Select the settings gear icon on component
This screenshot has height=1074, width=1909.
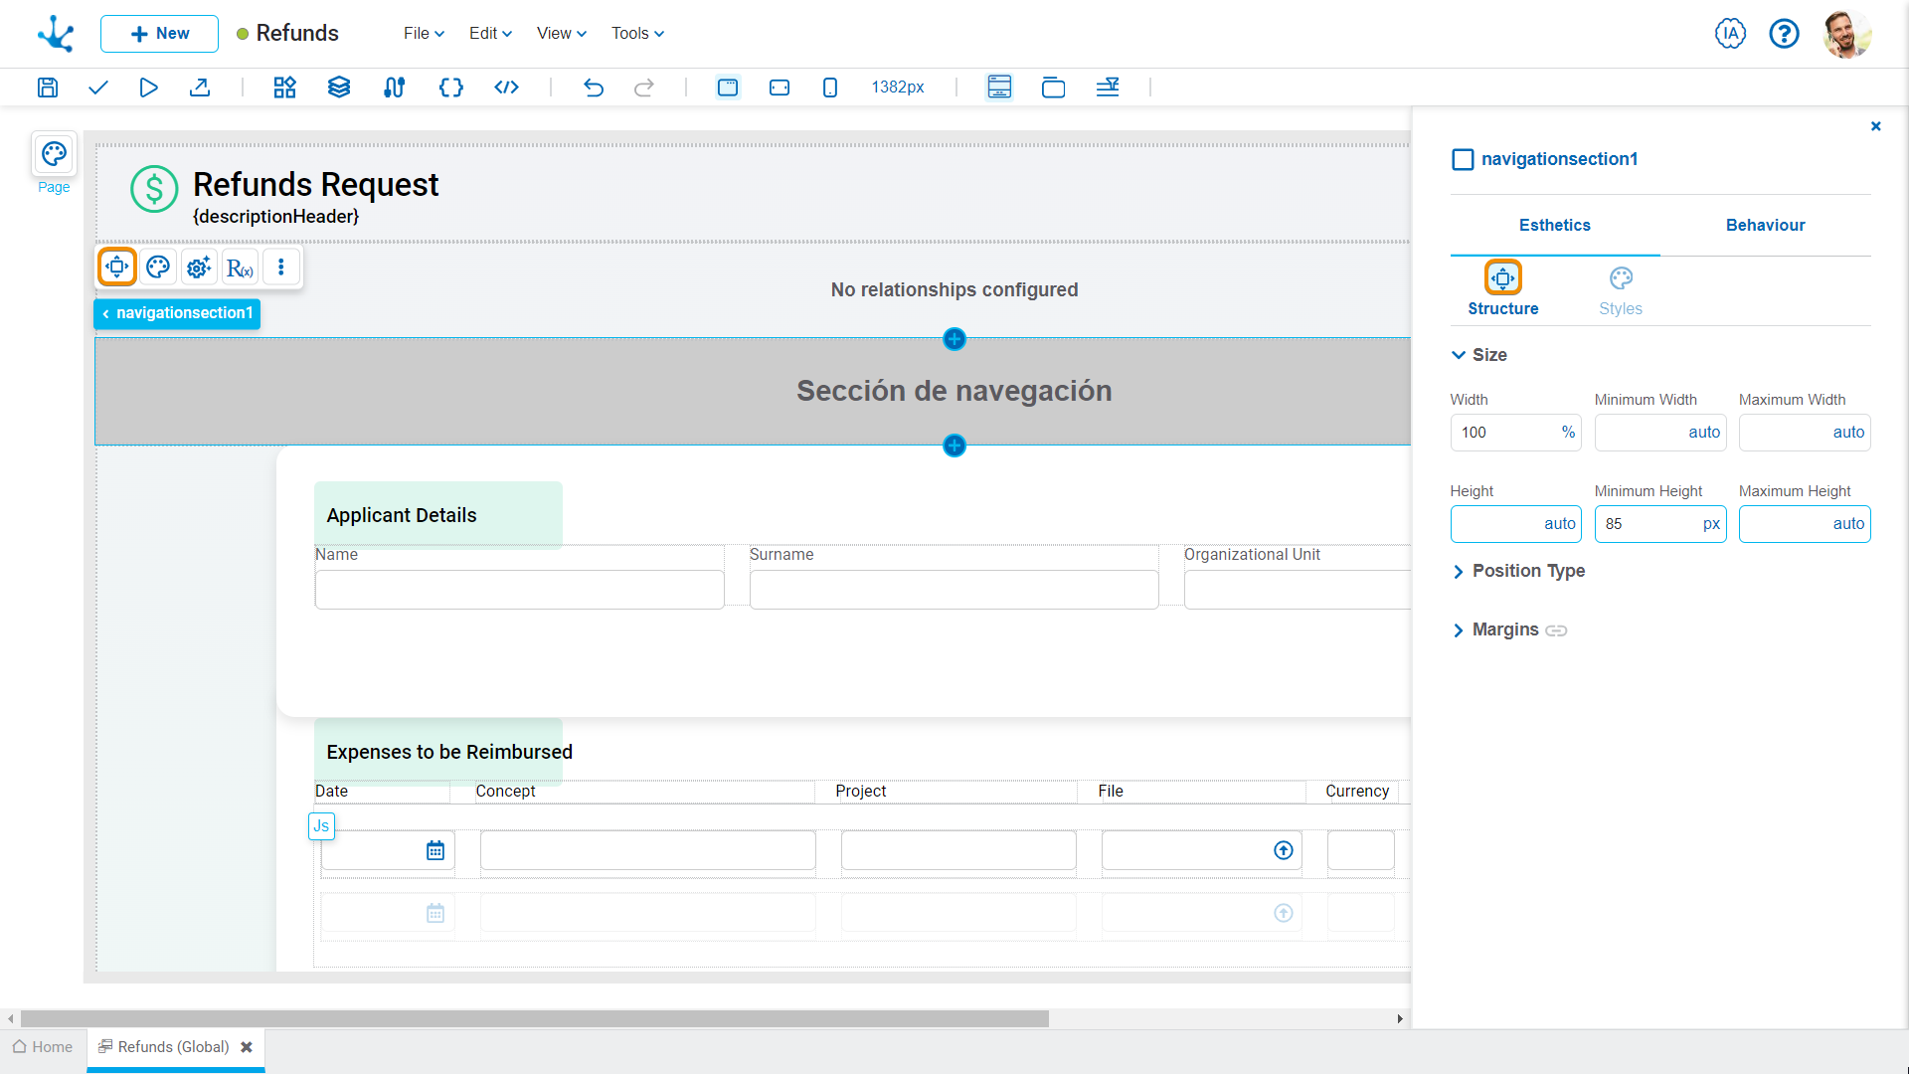198,268
